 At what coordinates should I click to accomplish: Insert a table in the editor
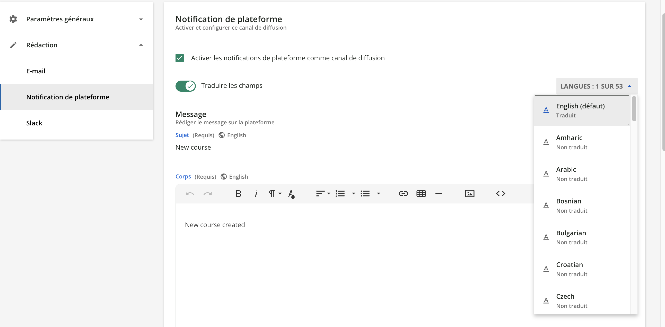click(421, 193)
